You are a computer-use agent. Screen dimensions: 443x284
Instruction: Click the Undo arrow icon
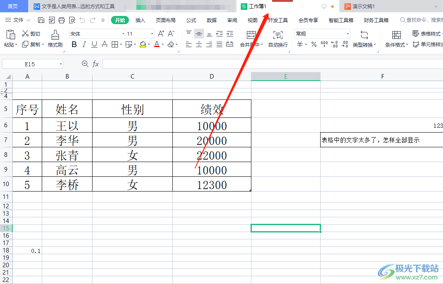coord(82,20)
